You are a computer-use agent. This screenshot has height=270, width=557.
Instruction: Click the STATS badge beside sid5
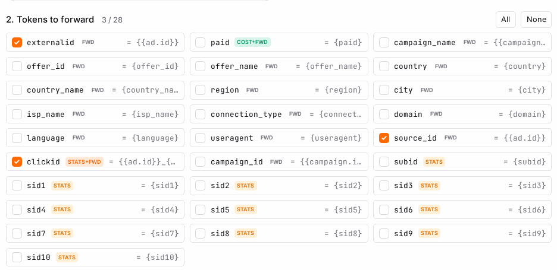(x=245, y=209)
